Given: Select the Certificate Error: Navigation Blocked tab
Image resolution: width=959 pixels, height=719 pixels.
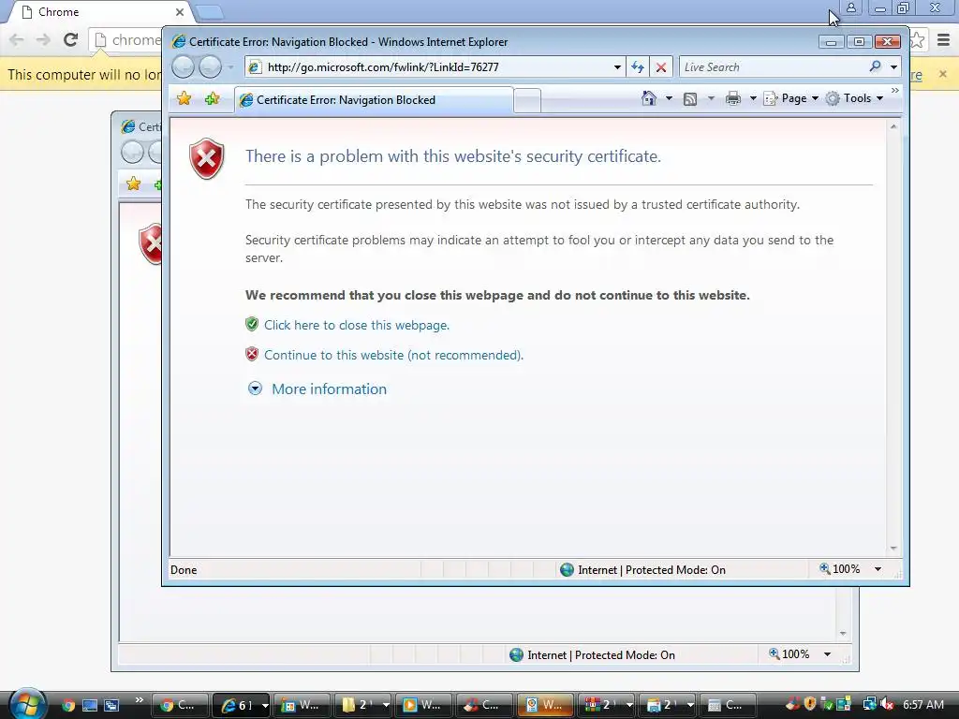Looking at the screenshot, I should 374,99.
